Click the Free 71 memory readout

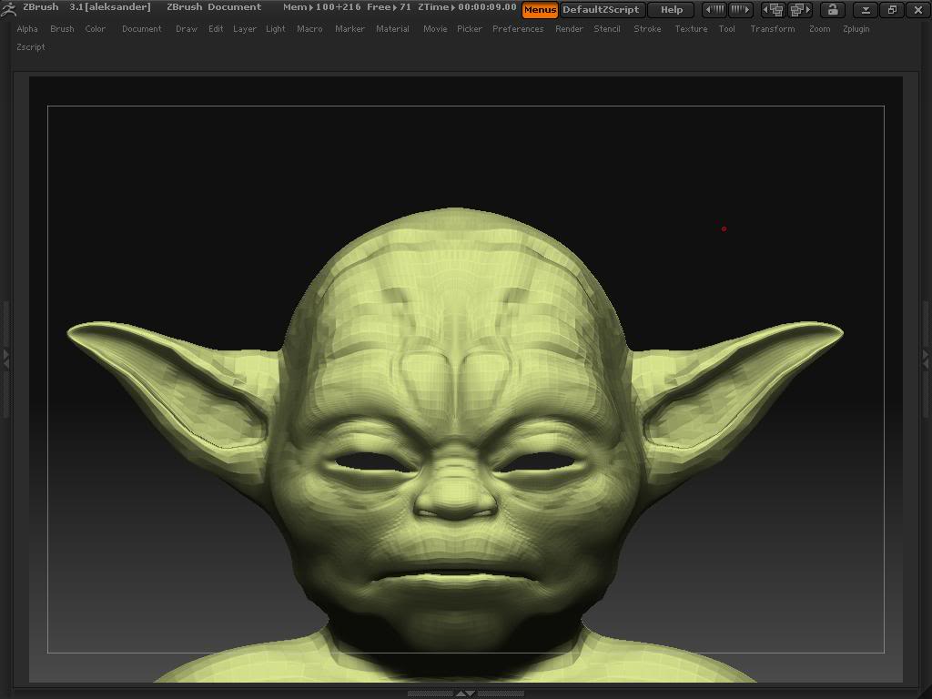(x=389, y=7)
